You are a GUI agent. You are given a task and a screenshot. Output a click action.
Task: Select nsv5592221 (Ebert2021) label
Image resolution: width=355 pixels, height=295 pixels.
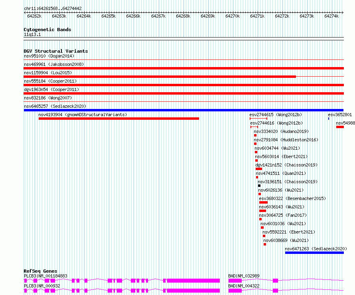tap(289, 232)
